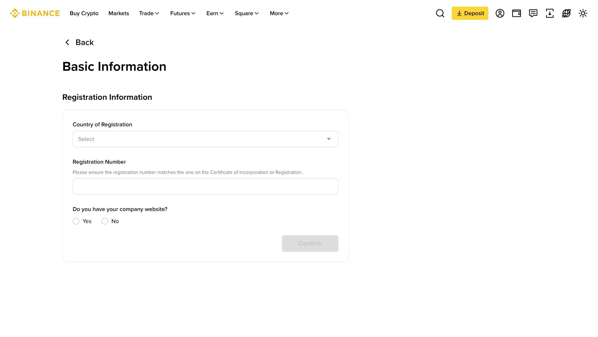Expand the Trade menu

[x=149, y=13]
